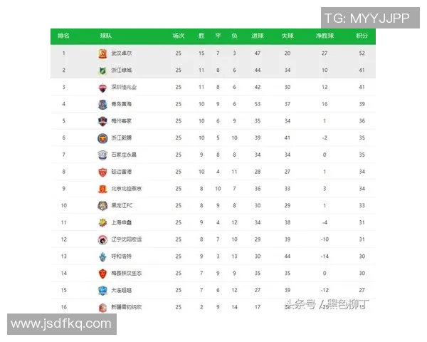Viewport: 427px width, 342px height.
Task: Click the www.jsdfkq.com watermark link
Action: [x=62, y=324]
